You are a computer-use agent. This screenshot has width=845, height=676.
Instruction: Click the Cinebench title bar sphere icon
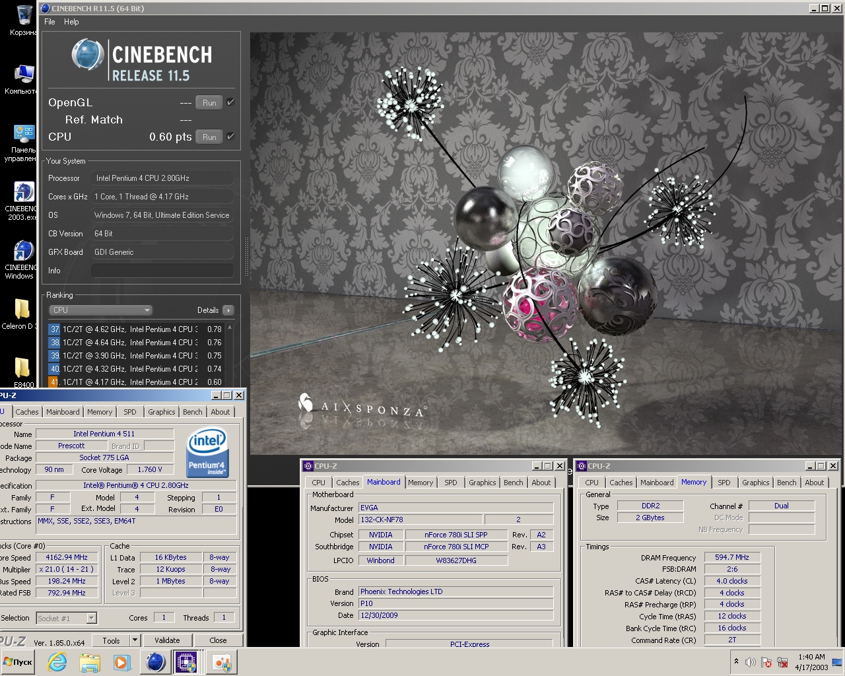(x=46, y=9)
